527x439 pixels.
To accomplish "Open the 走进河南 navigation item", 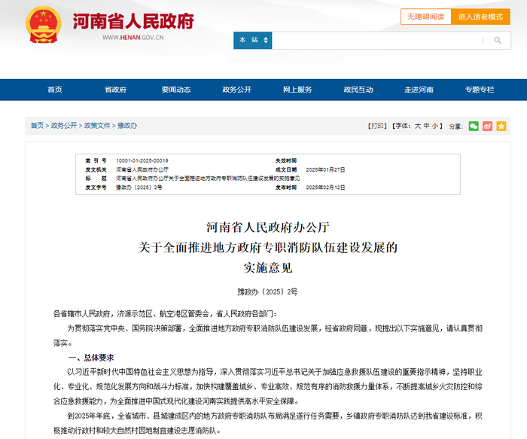I will (419, 90).
